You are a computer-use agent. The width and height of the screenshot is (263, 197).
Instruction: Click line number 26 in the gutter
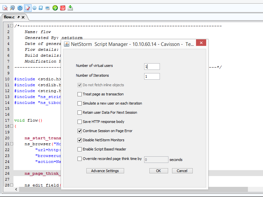coord(7,173)
